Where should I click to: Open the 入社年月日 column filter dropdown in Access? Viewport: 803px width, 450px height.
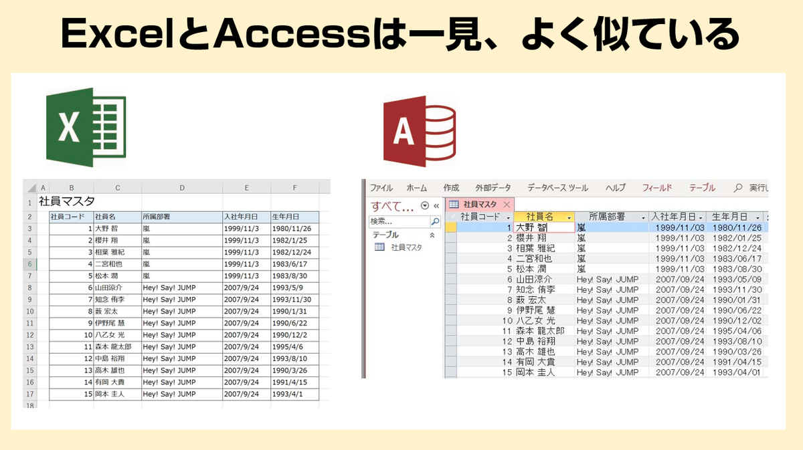coord(700,217)
